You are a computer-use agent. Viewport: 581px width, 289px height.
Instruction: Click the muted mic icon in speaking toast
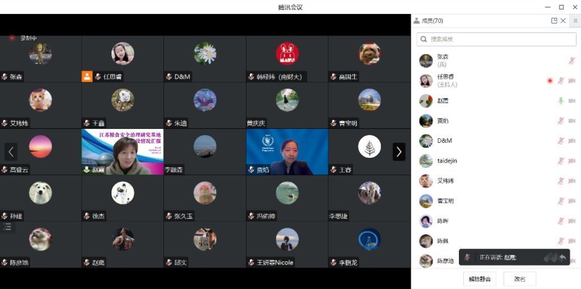point(467,257)
